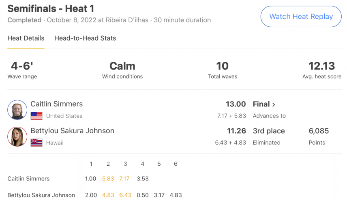This screenshot has height=221, width=347.
Task: Click Caitlin Simmers' 13.00 heat total
Action: [x=236, y=104]
